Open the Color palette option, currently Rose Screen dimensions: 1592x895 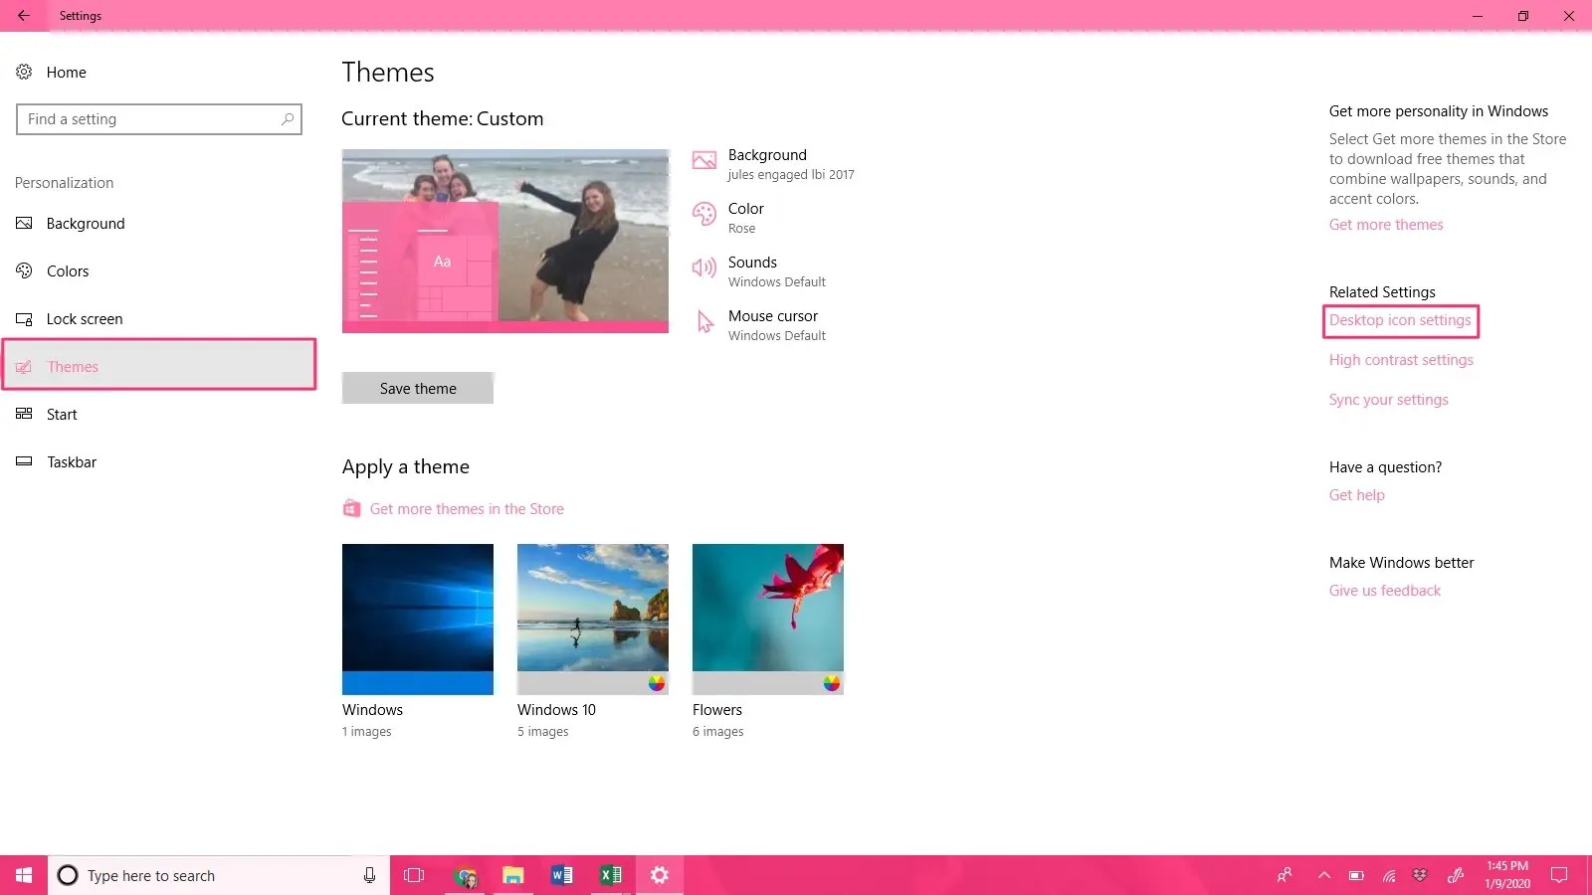coord(728,217)
